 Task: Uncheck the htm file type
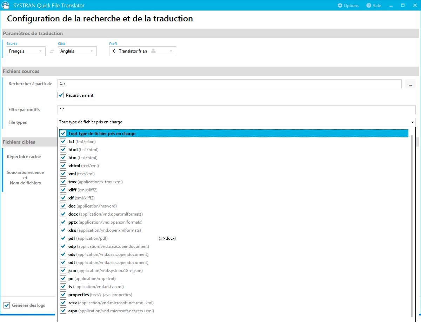click(x=63, y=158)
